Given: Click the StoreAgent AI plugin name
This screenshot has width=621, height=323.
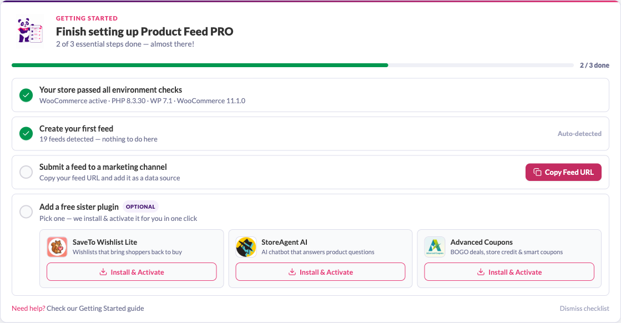Looking at the screenshot, I should click(x=284, y=242).
